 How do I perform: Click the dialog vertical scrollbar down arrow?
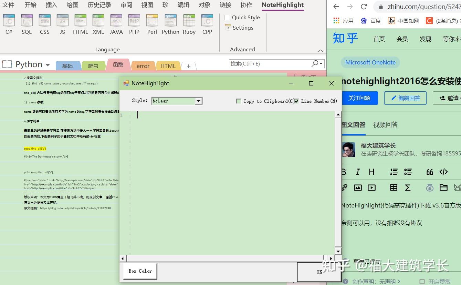(338, 251)
